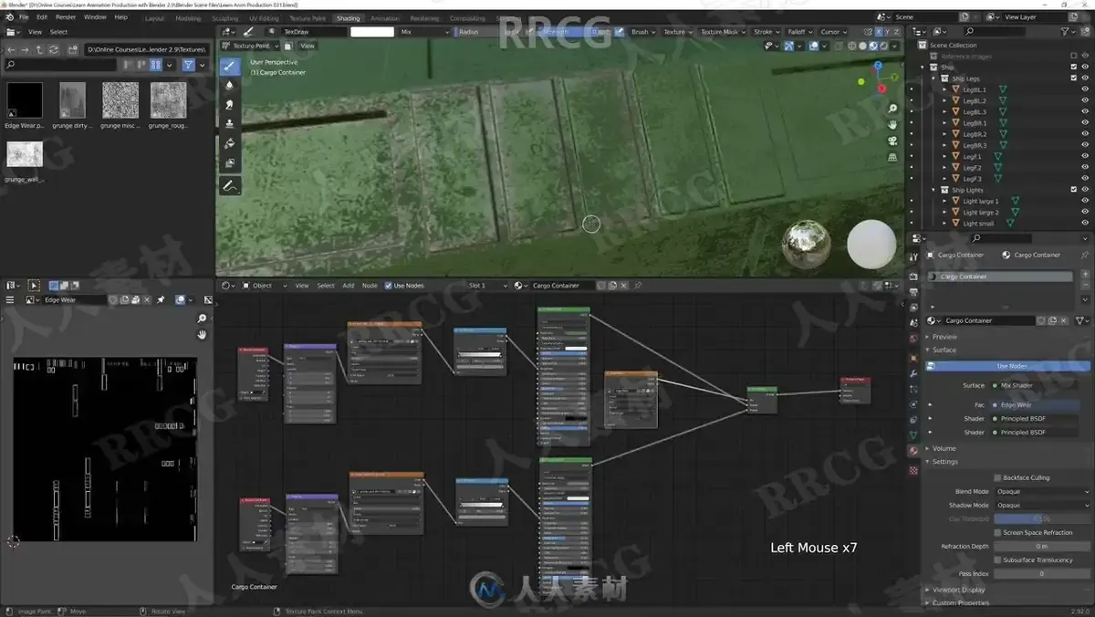Uncheck the Ship Lights collection checkbox
The image size is (1095, 617).
(x=1073, y=190)
